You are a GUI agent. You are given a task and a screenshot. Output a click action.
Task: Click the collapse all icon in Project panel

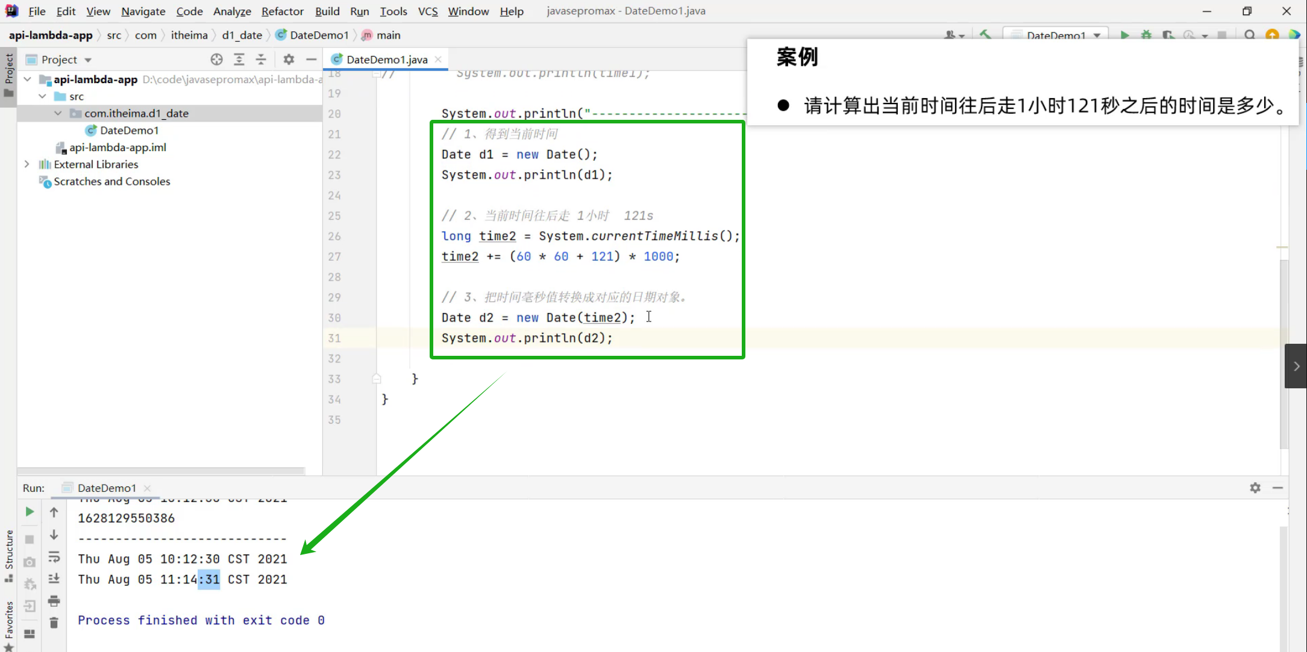[261, 59]
